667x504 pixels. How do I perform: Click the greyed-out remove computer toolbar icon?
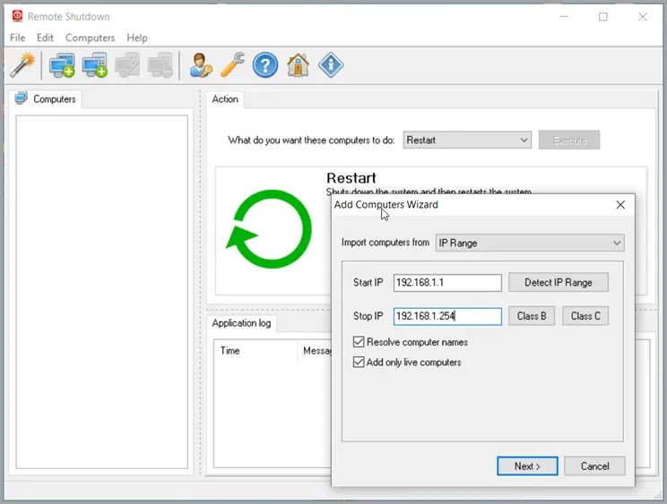tap(160, 65)
